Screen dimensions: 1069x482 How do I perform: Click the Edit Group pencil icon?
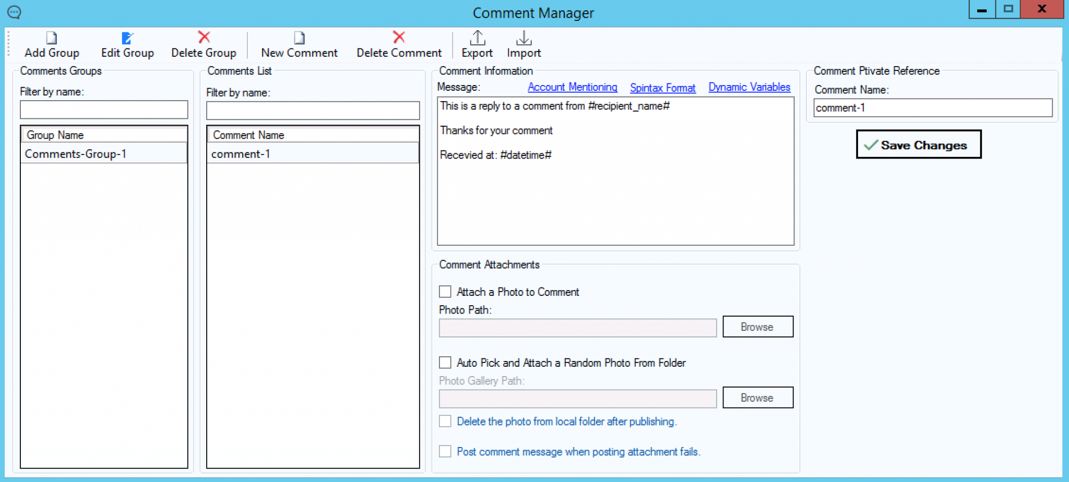point(127,38)
